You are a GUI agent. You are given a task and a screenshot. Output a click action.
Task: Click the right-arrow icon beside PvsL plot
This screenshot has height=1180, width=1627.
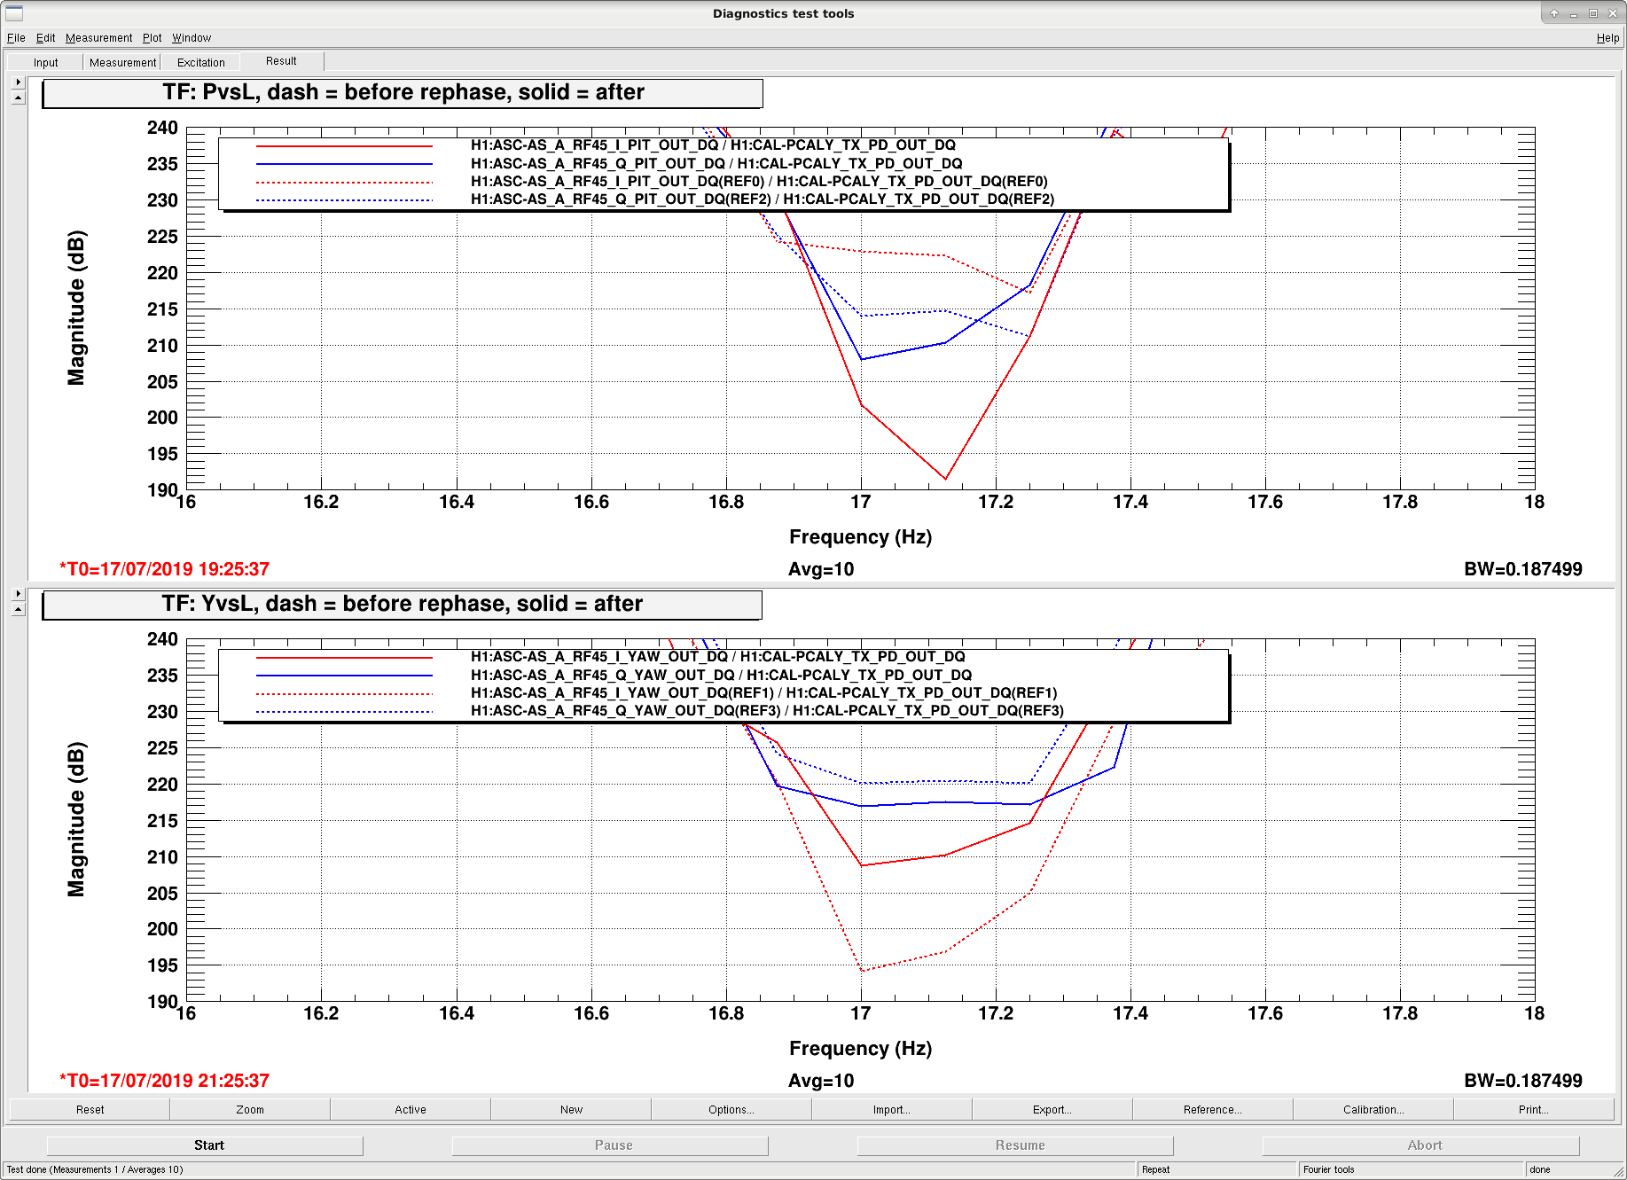(x=19, y=82)
